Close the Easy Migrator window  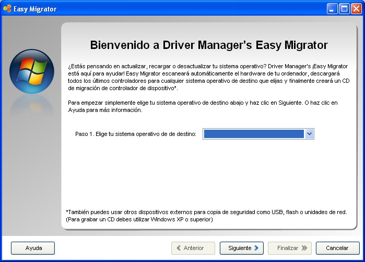[x=357, y=9]
